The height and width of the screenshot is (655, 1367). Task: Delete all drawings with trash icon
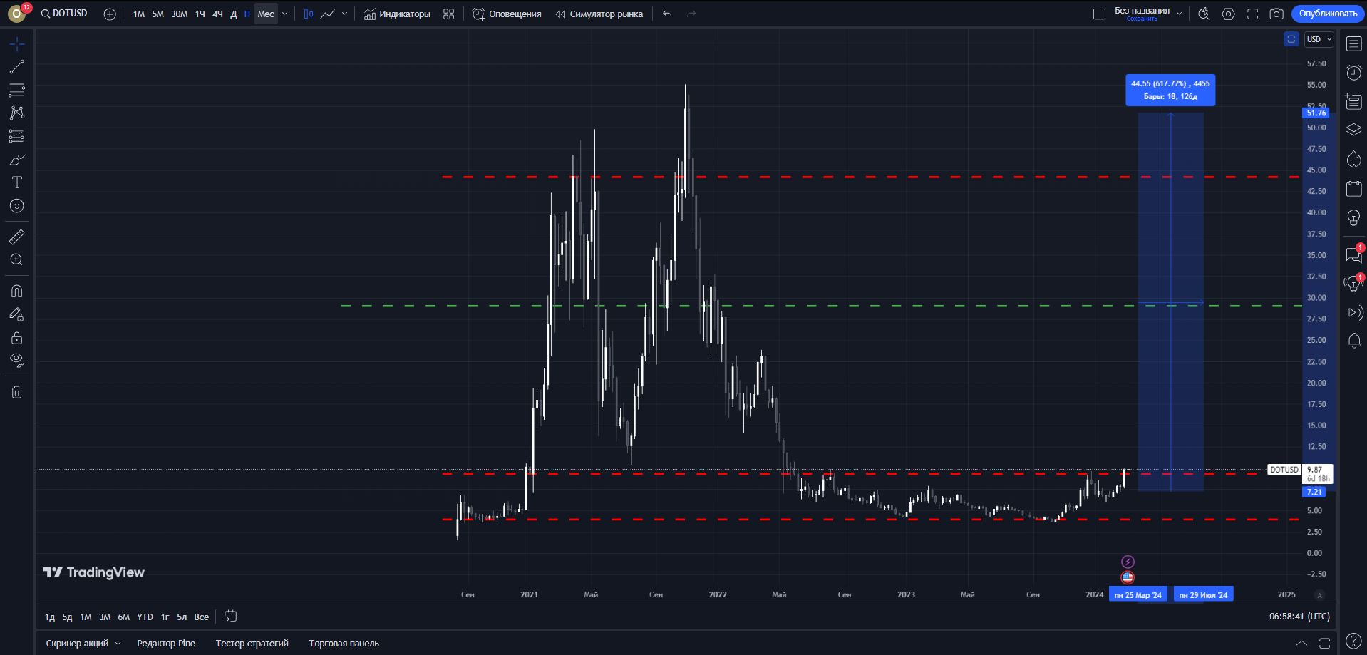click(x=16, y=392)
